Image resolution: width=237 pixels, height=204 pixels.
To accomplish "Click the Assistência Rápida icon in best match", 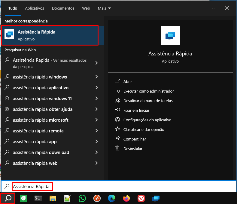I will pos(9,34).
